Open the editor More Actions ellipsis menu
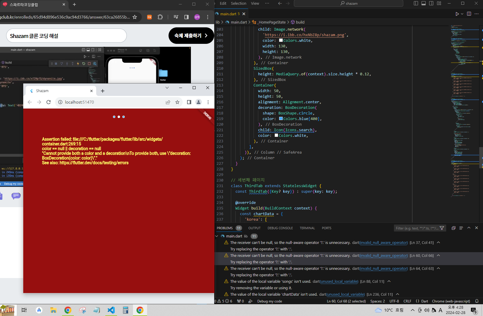The width and height of the screenshot is (483, 316). 477,14
